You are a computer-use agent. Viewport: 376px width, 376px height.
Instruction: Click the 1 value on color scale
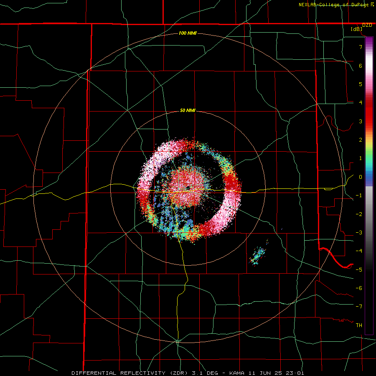361,158
